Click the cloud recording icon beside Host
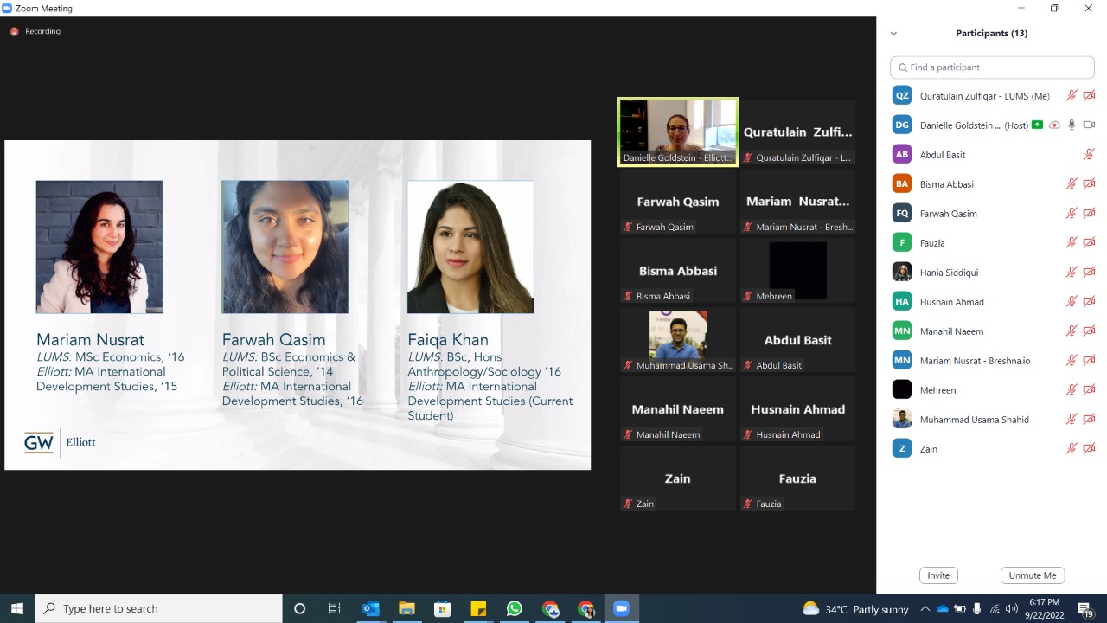This screenshot has width=1107, height=623. click(x=1054, y=125)
